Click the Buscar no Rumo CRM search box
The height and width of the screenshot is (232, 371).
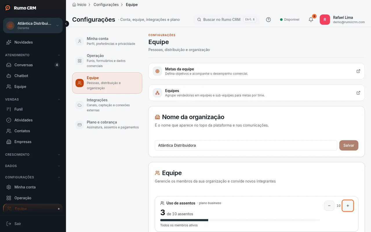(226, 20)
